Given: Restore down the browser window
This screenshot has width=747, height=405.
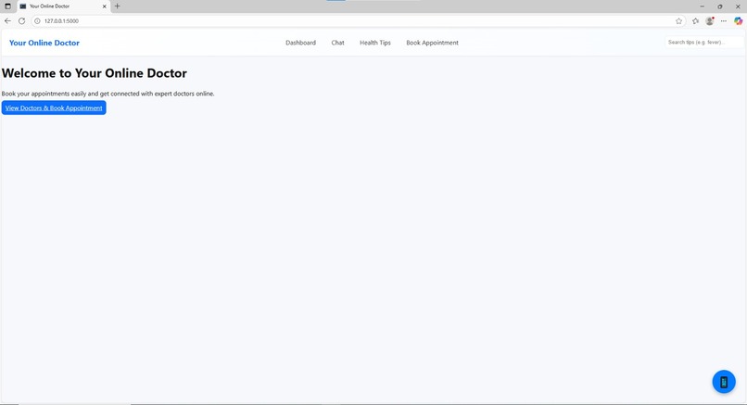Looking at the screenshot, I should (x=720, y=6).
